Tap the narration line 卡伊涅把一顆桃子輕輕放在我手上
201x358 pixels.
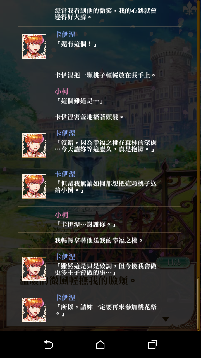click(x=105, y=75)
